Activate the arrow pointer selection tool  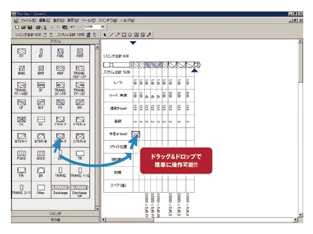(105, 34)
